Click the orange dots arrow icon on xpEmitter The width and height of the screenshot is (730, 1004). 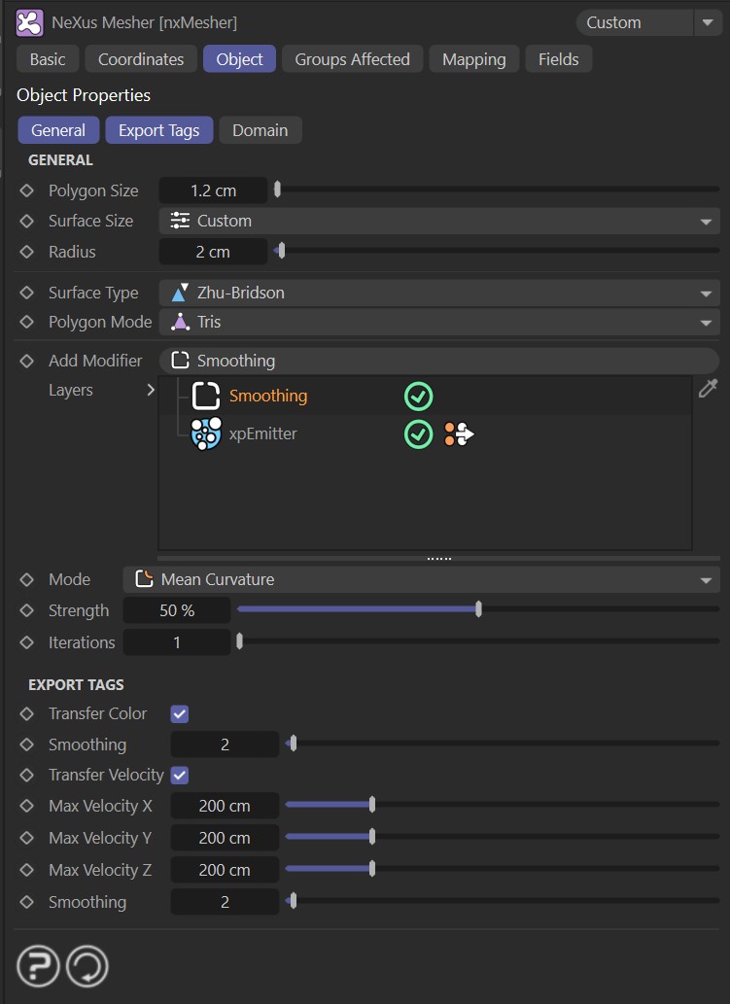pyautogui.click(x=460, y=434)
